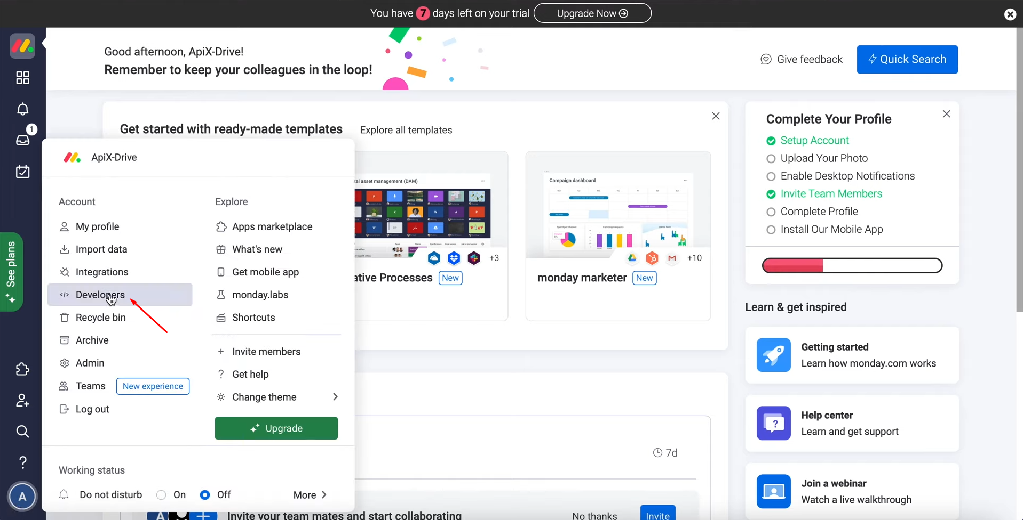Open the inbox icon with badge
This screenshot has height=520, width=1023.
coord(23,140)
